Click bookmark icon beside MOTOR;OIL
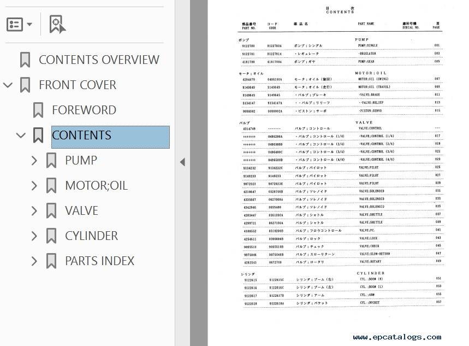Screen dimensions: 469x346 click(51, 185)
